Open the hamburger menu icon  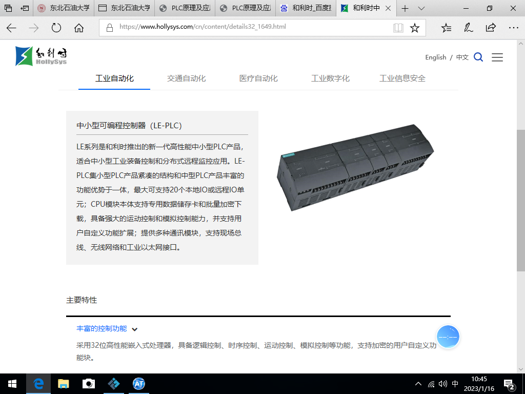tap(497, 57)
